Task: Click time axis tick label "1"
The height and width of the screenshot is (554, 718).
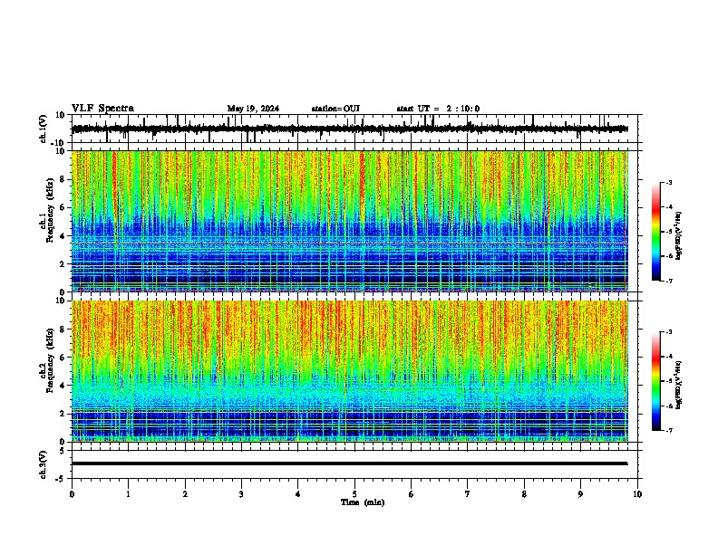Action: coord(128,494)
